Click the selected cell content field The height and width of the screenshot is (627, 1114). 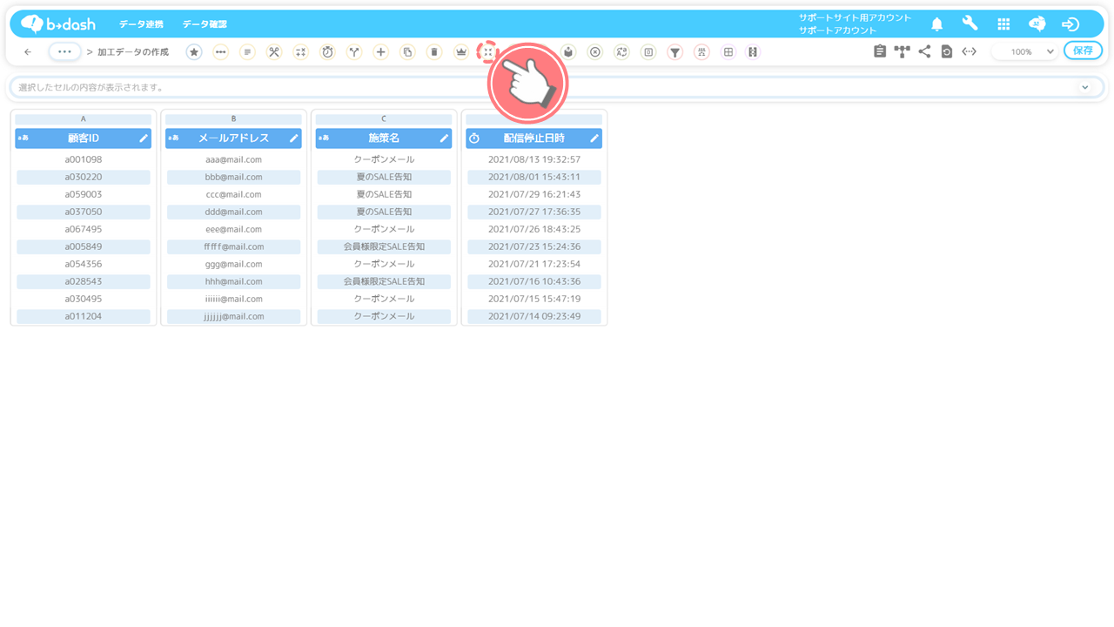coord(557,87)
